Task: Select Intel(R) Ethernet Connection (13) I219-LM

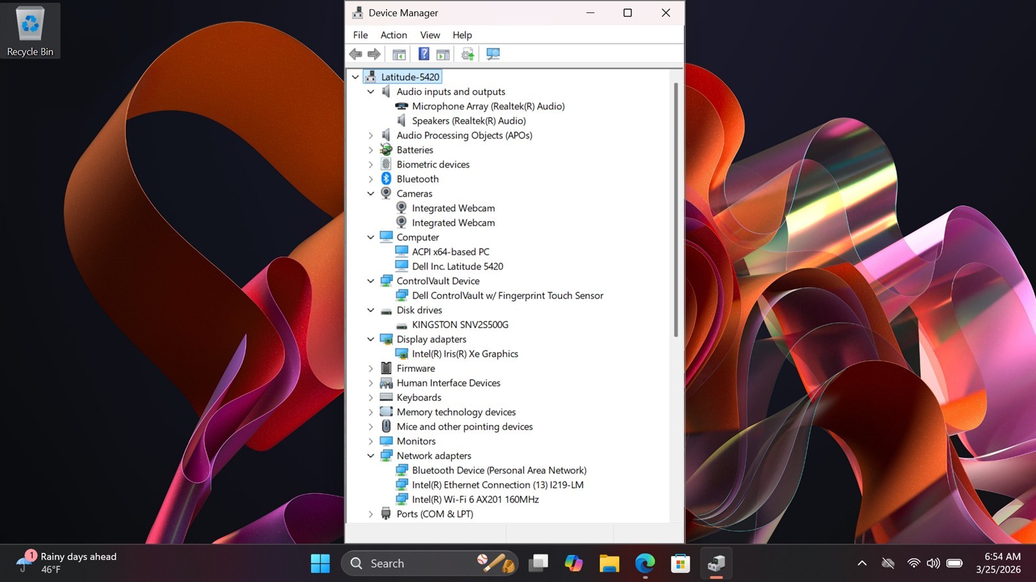Action: click(498, 484)
